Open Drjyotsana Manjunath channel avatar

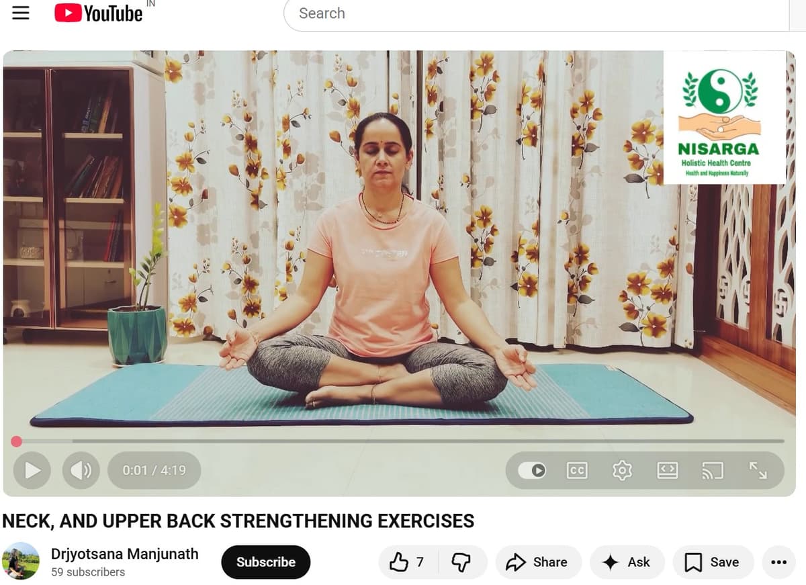[21, 561]
